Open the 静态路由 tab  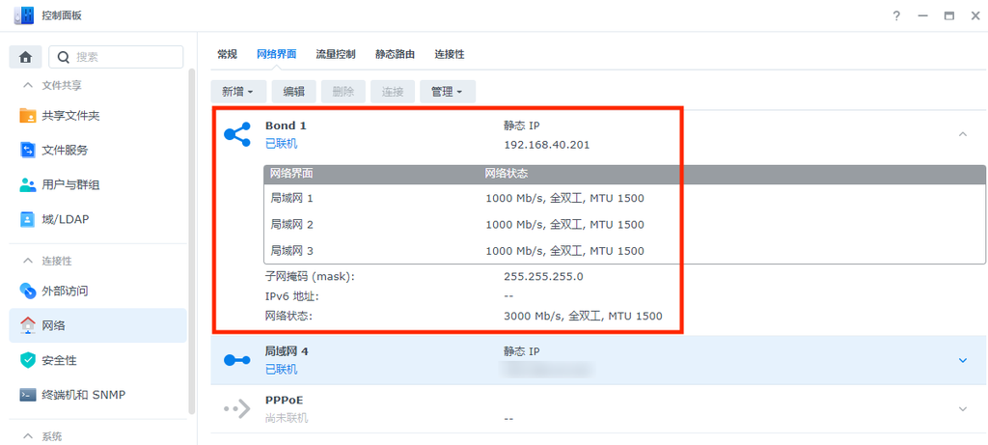(x=395, y=54)
